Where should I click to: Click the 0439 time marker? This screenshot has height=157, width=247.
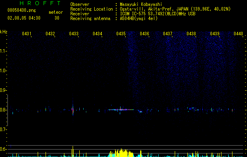[x=215, y=33]
